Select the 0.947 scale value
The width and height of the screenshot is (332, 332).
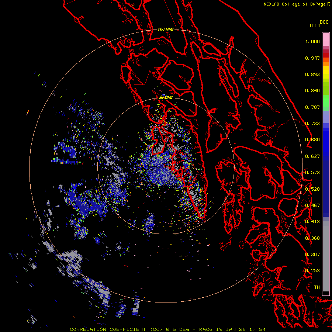coord(312,58)
